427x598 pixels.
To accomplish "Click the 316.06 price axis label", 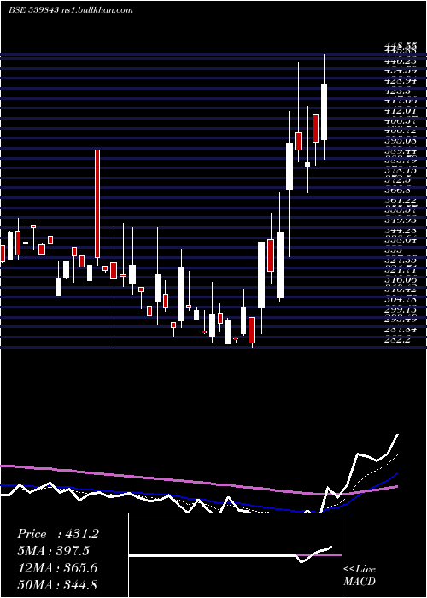I will (401, 280).
